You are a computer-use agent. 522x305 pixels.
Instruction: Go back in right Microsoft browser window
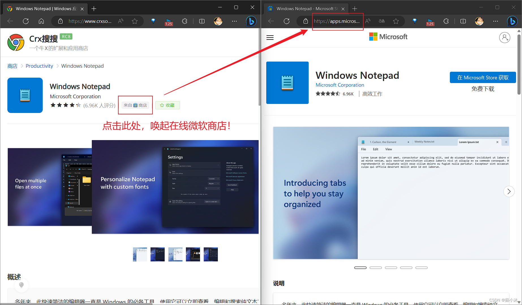271,21
